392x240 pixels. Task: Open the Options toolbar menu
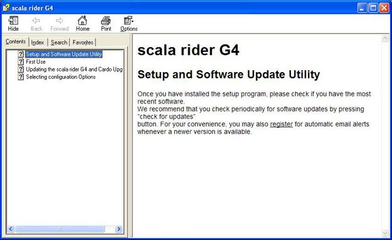(129, 24)
